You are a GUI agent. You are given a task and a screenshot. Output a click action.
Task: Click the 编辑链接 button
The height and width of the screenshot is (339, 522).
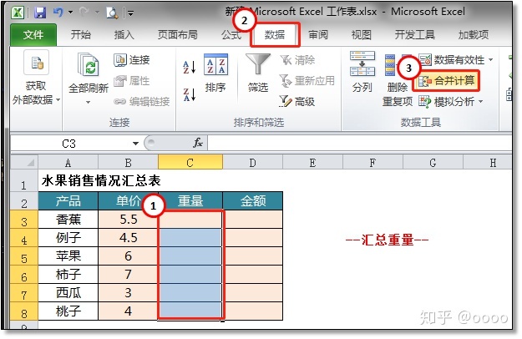click(x=141, y=102)
